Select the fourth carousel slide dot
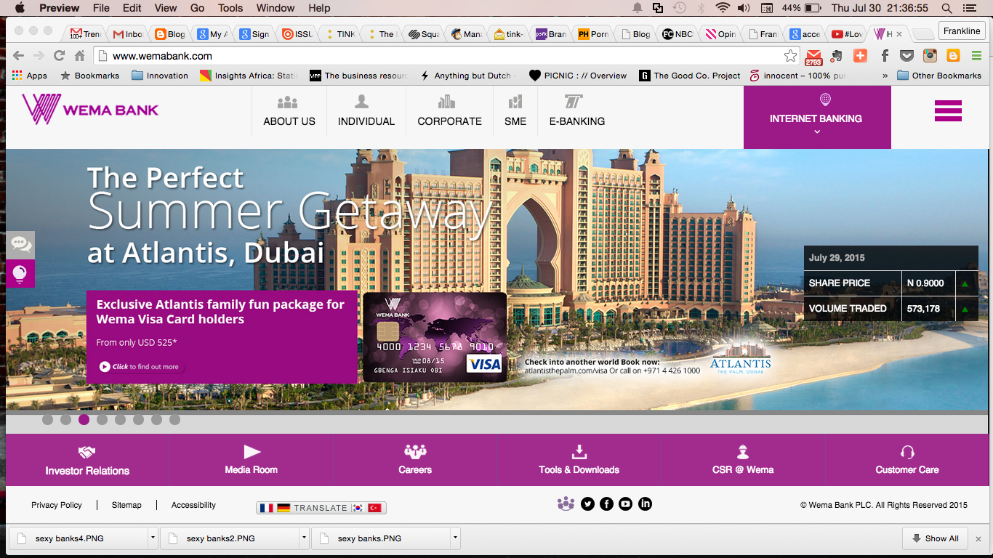The height and width of the screenshot is (558, 993). tap(102, 419)
